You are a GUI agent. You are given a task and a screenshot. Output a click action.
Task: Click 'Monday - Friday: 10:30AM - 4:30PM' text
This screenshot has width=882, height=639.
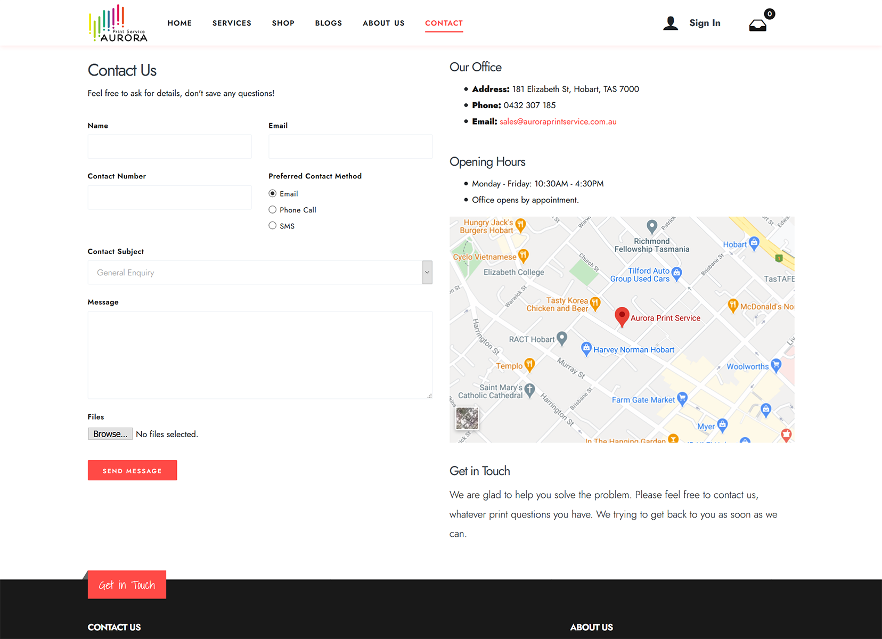538,184
